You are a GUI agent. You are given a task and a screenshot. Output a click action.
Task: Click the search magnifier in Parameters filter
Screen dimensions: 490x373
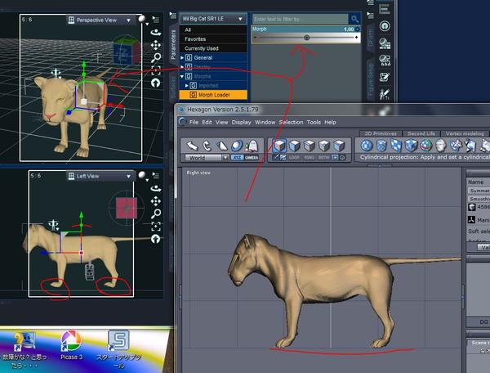(354, 19)
